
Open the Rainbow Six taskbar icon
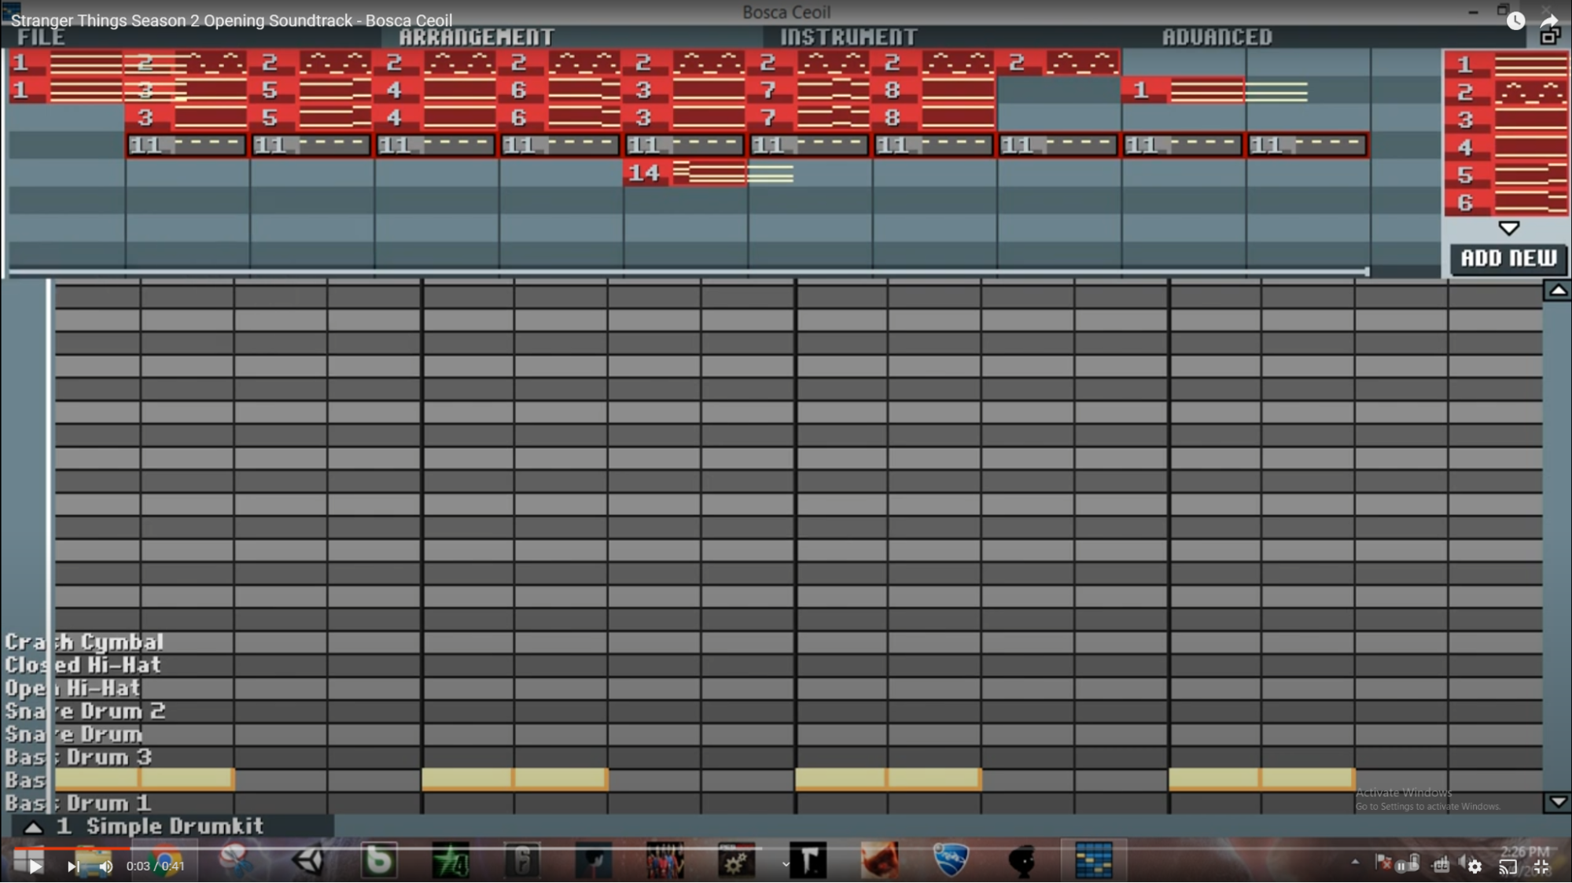(x=523, y=861)
